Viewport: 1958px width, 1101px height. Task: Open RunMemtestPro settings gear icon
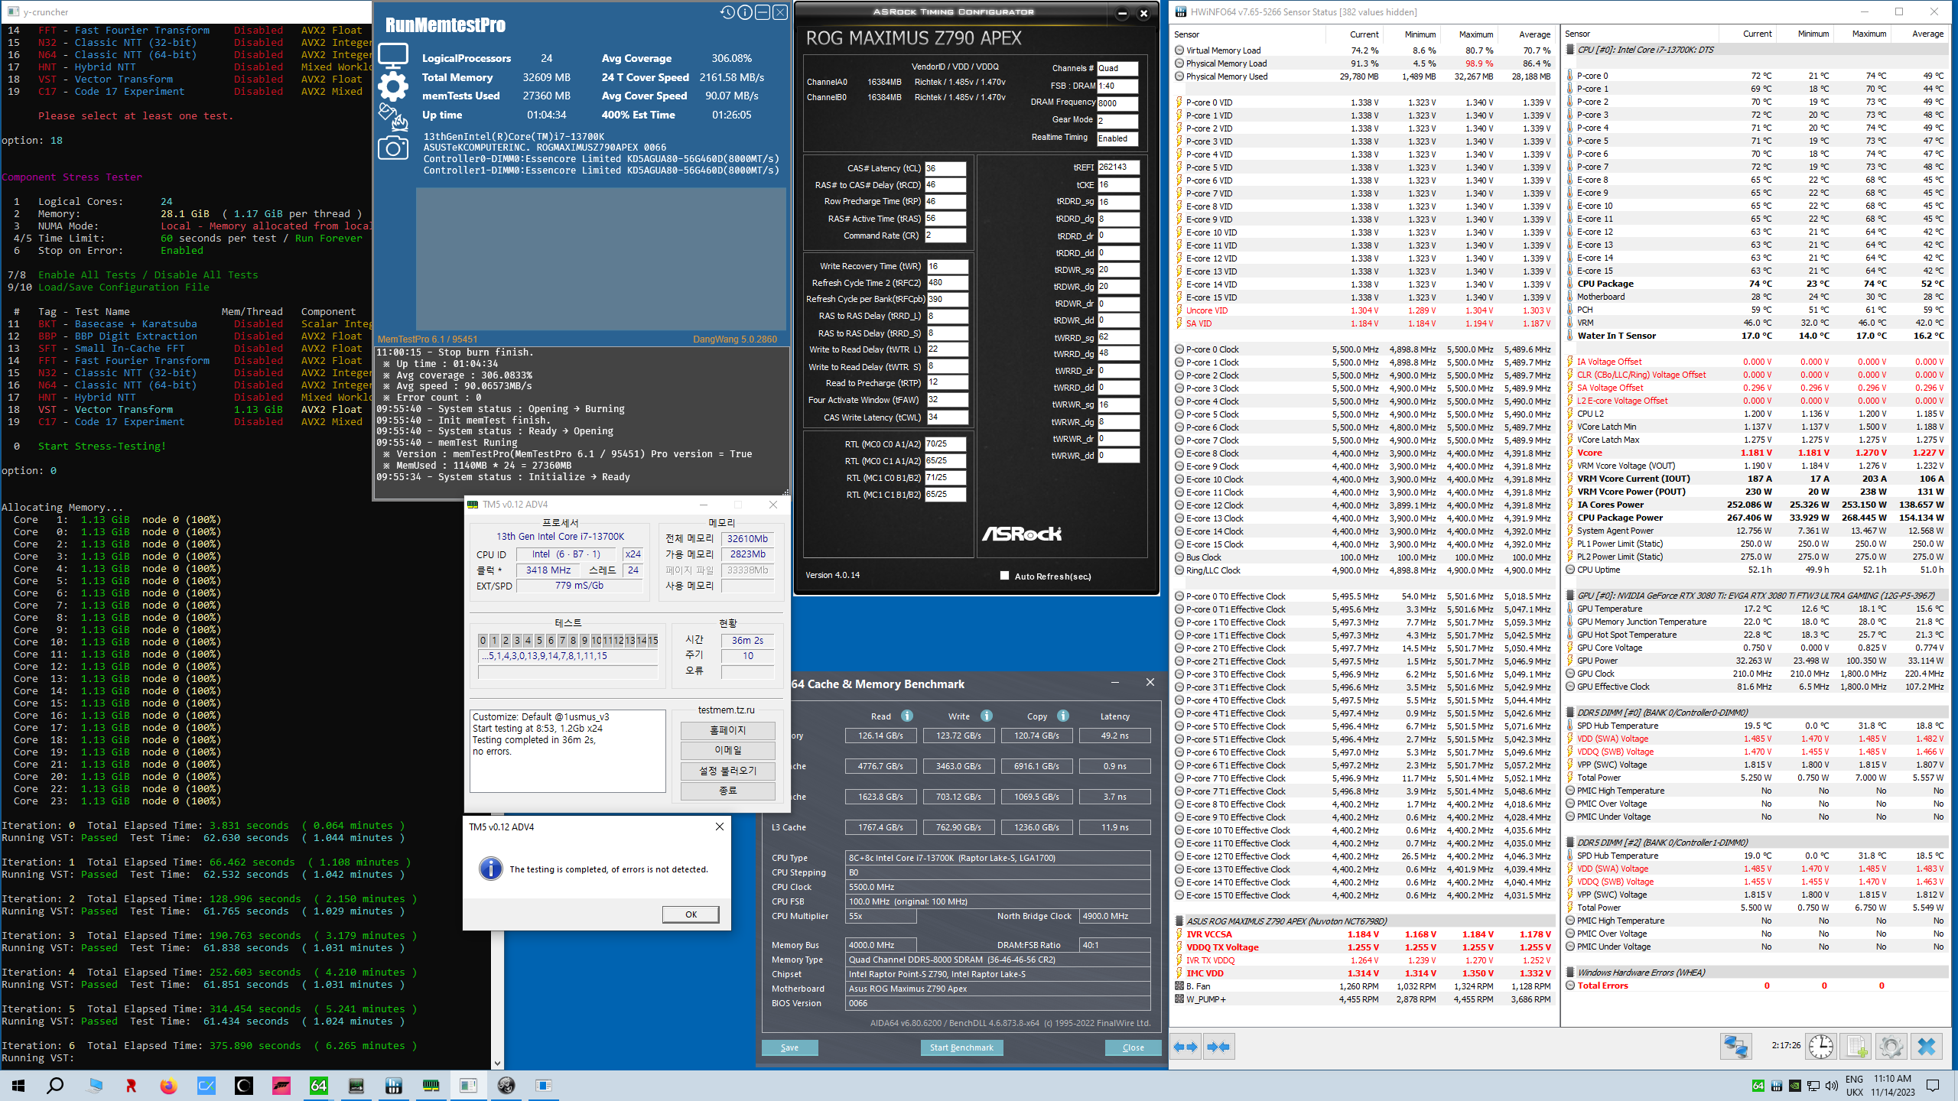point(393,86)
